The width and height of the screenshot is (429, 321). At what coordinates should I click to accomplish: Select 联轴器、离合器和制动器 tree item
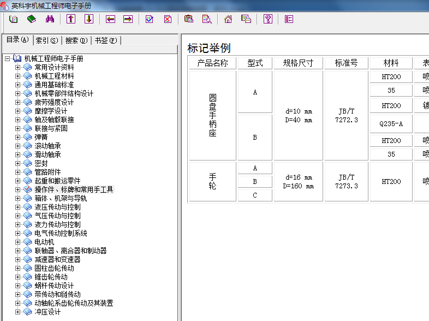[x=70, y=251]
